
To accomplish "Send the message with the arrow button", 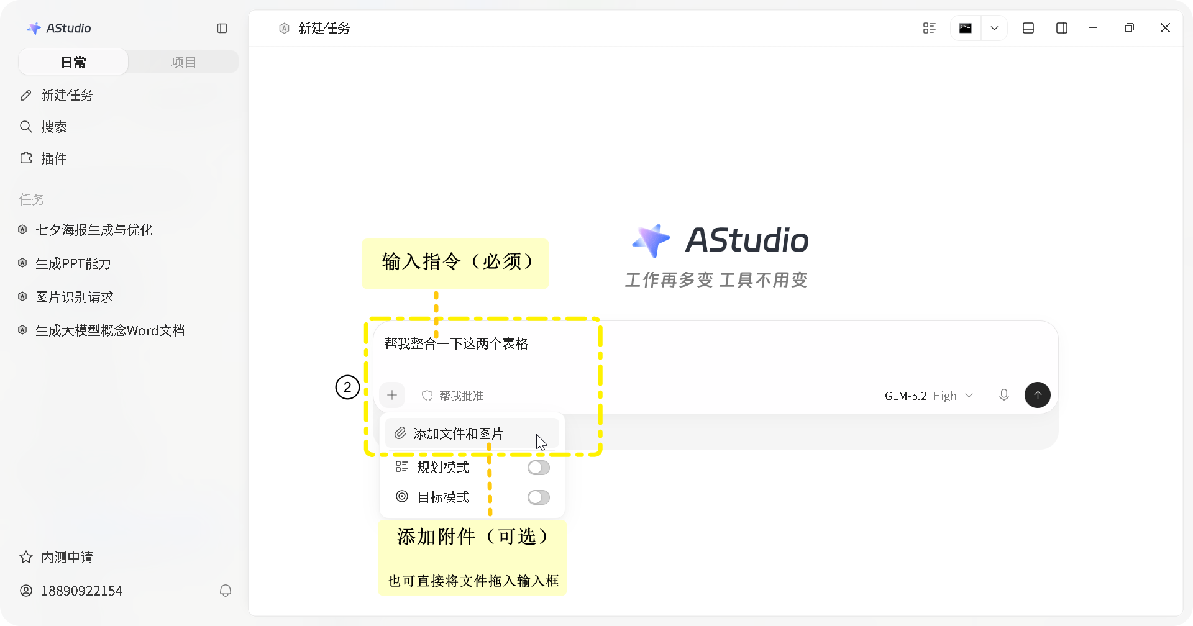I will [1038, 395].
